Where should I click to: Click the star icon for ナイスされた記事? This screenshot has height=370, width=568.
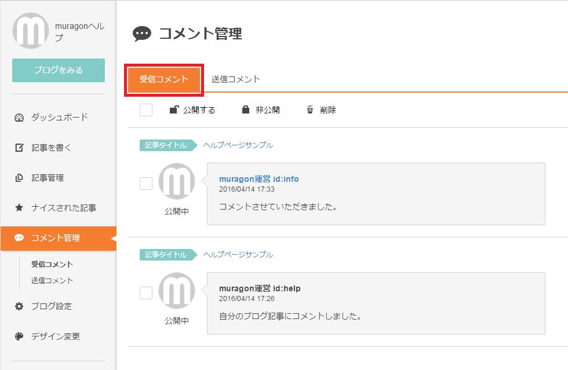click(x=19, y=208)
